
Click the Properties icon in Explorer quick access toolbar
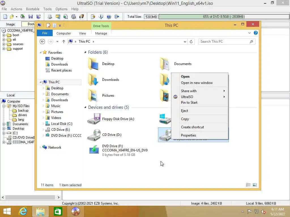point(48,25)
